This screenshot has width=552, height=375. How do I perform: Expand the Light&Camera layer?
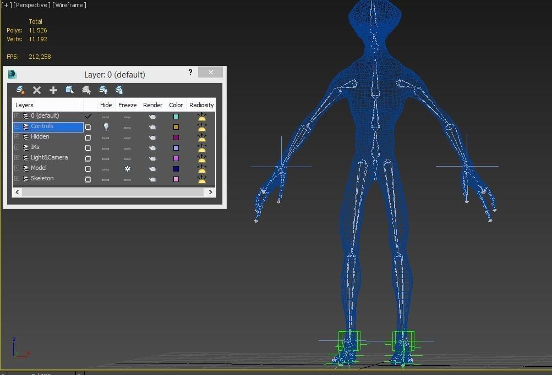17,158
